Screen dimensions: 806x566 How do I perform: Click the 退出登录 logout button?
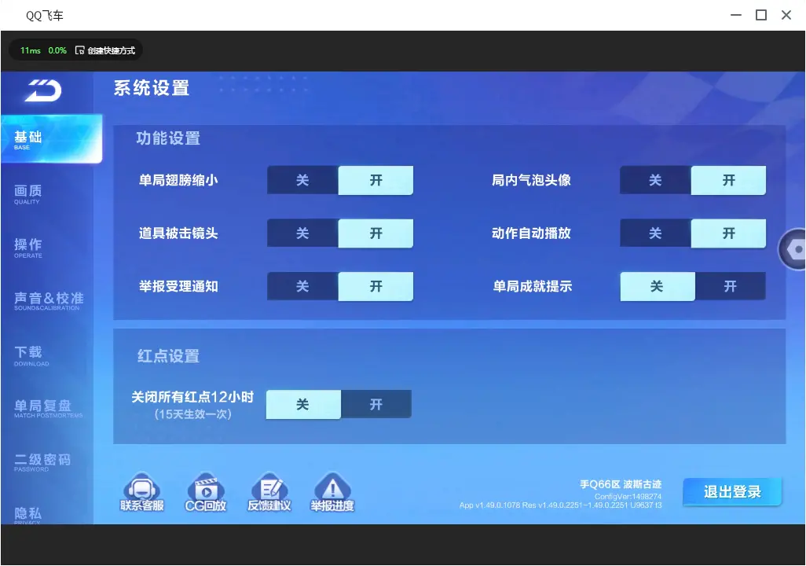(732, 492)
